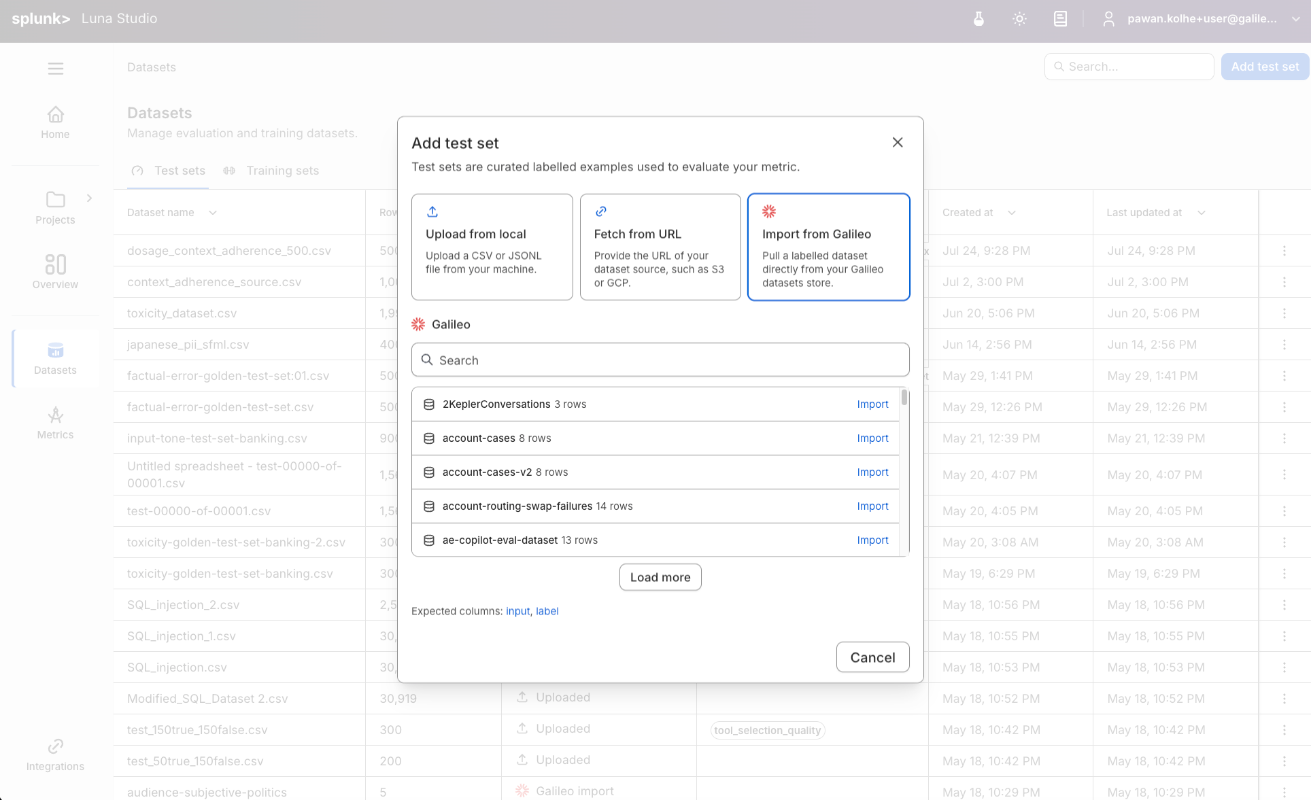
Task: Open Projects folder in sidebar
Action: [x=55, y=208]
